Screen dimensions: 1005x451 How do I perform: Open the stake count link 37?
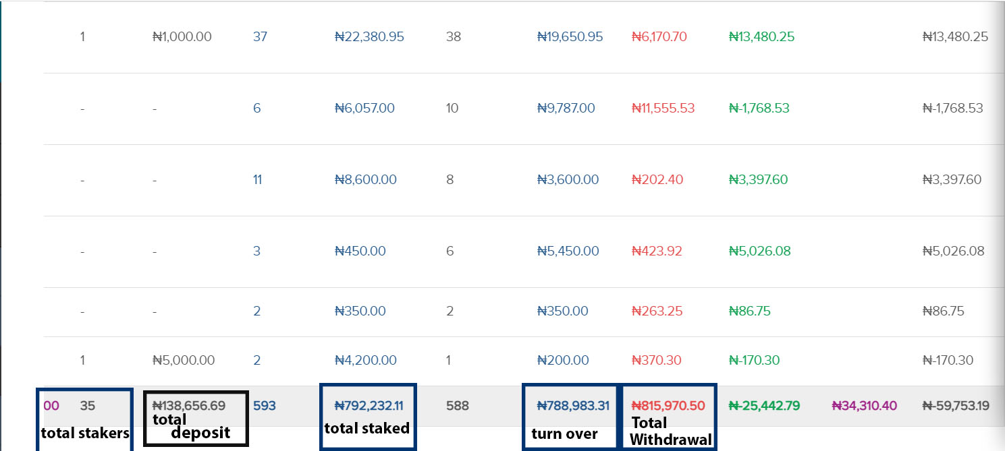point(260,37)
